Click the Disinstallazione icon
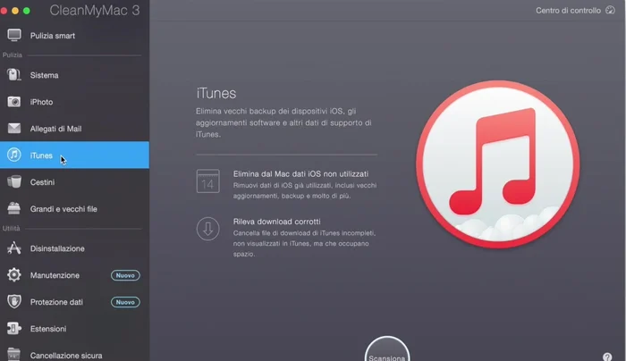This screenshot has height=361, width=626. point(14,248)
